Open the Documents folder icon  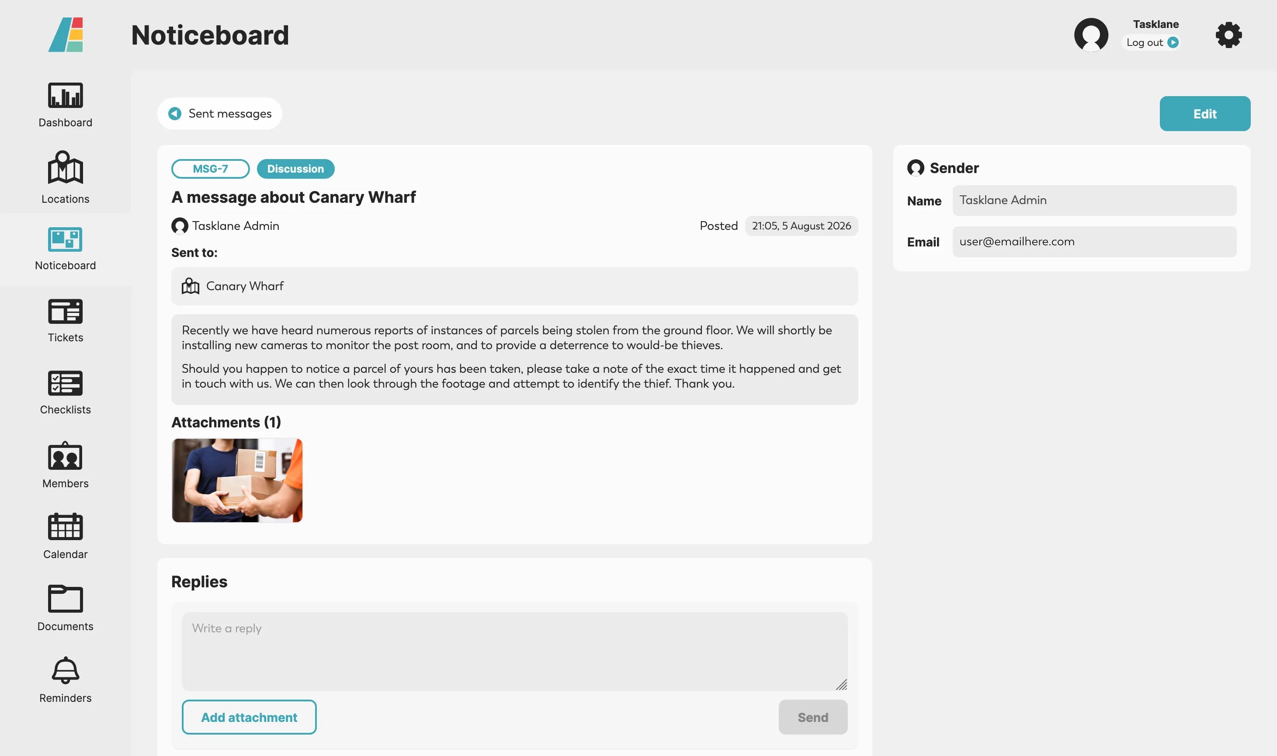point(65,599)
